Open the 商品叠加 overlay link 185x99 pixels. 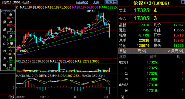(x=82, y=2)
